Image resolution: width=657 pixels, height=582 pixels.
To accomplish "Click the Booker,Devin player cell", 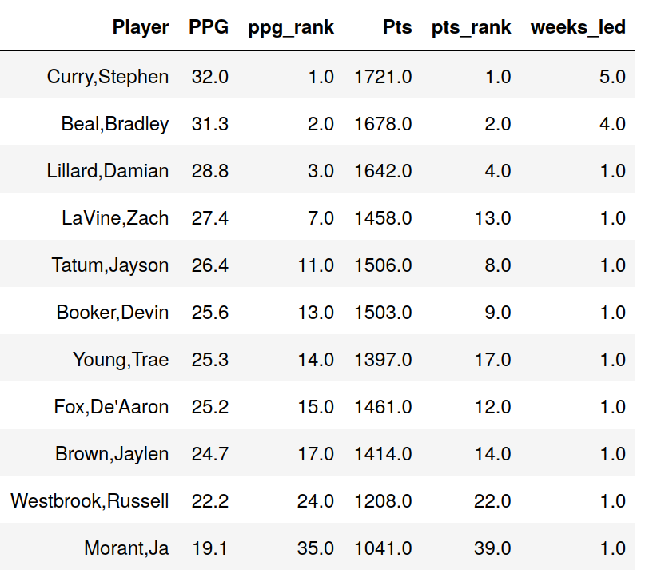I will point(113,313).
